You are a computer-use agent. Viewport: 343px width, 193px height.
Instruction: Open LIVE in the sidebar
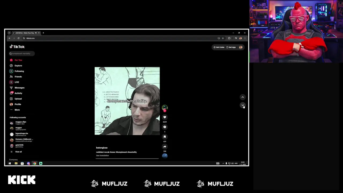click(x=14, y=82)
